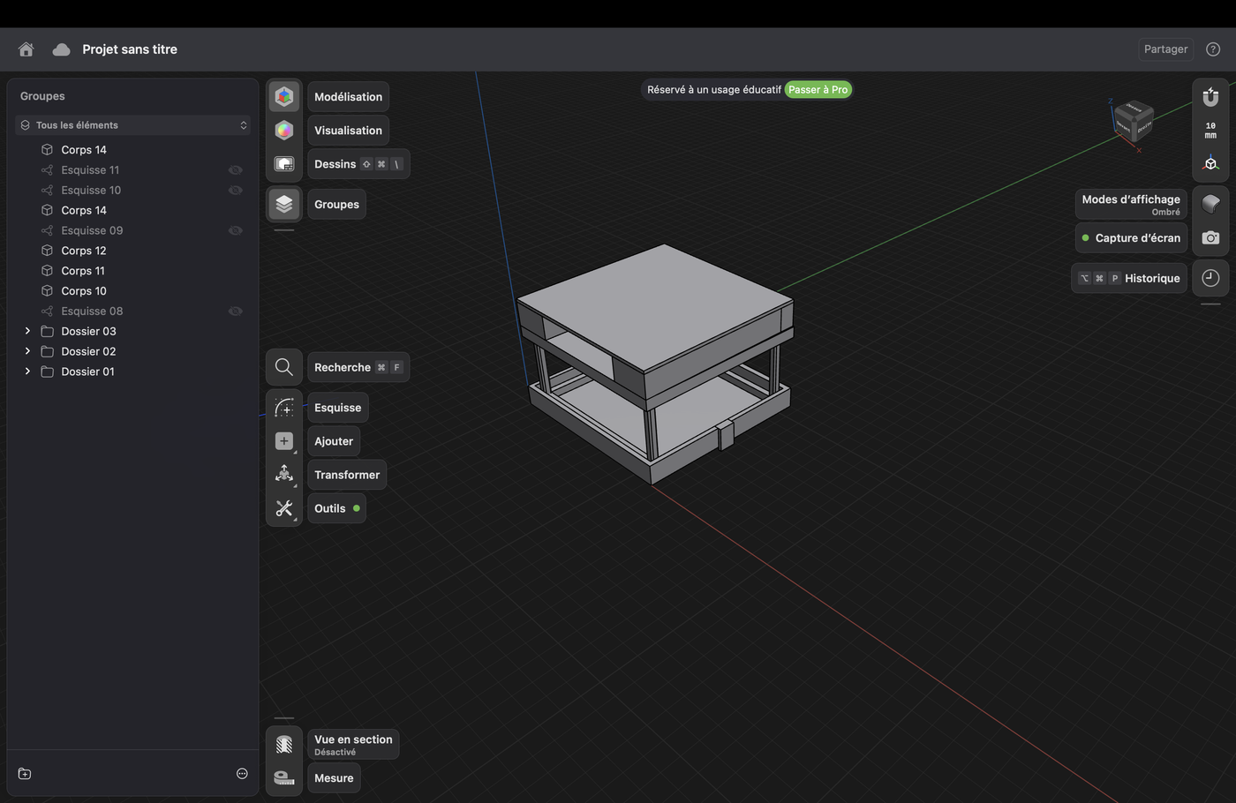Select the Visualisation sphere icon
The height and width of the screenshot is (803, 1236).
click(284, 131)
